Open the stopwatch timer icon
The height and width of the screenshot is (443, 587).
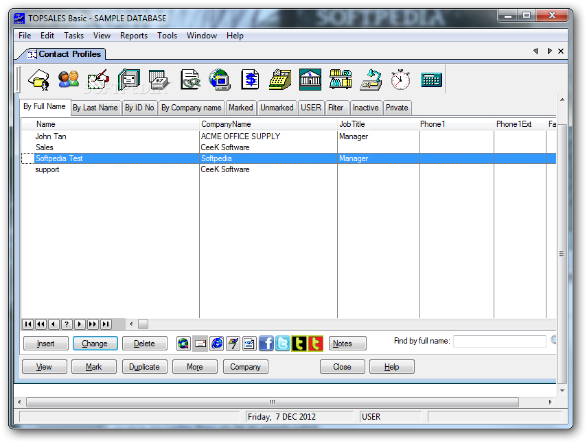click(400, 80)
